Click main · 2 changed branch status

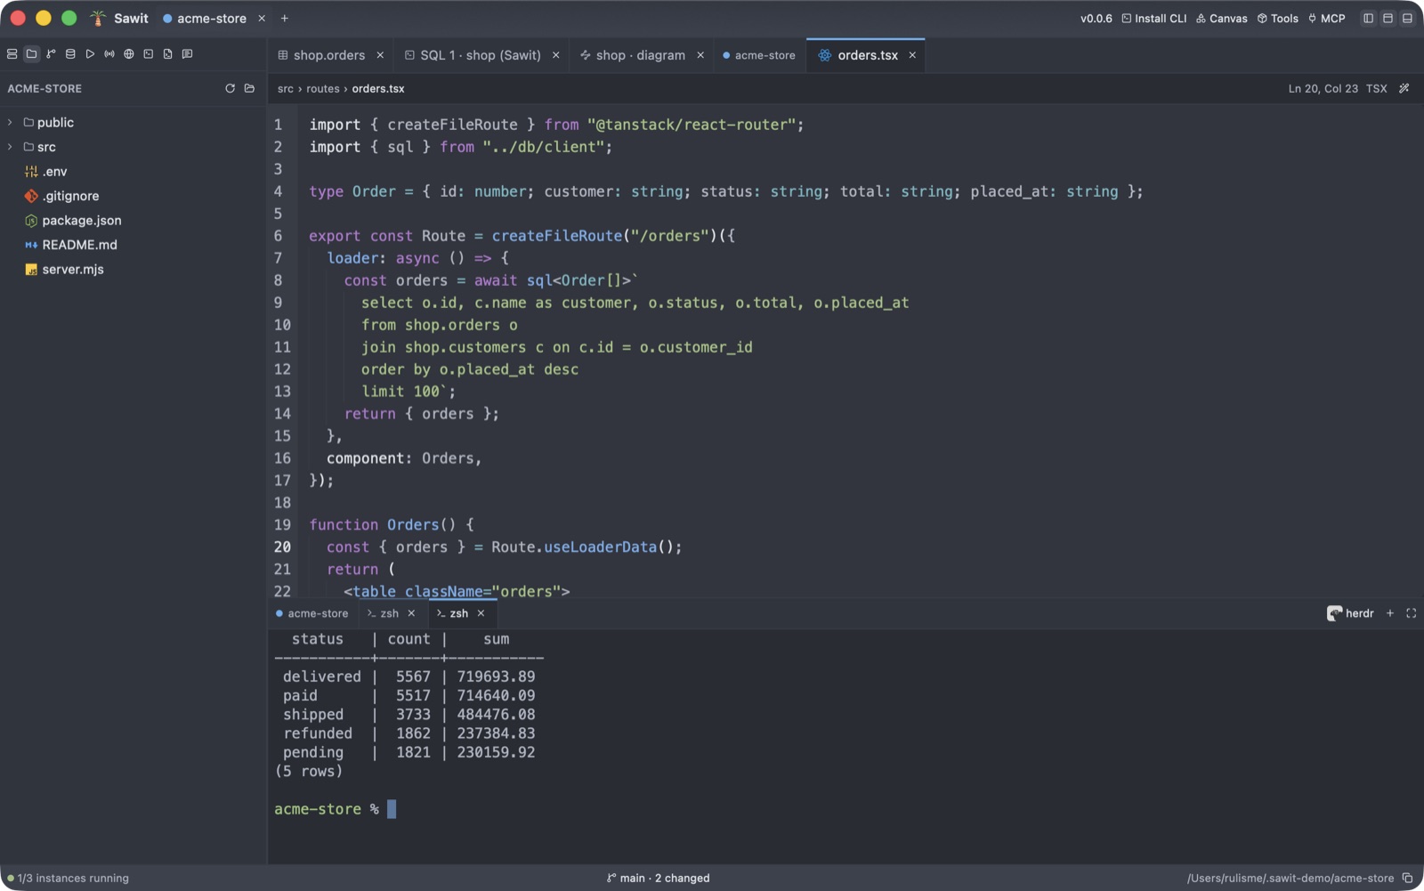click(659, 878)
